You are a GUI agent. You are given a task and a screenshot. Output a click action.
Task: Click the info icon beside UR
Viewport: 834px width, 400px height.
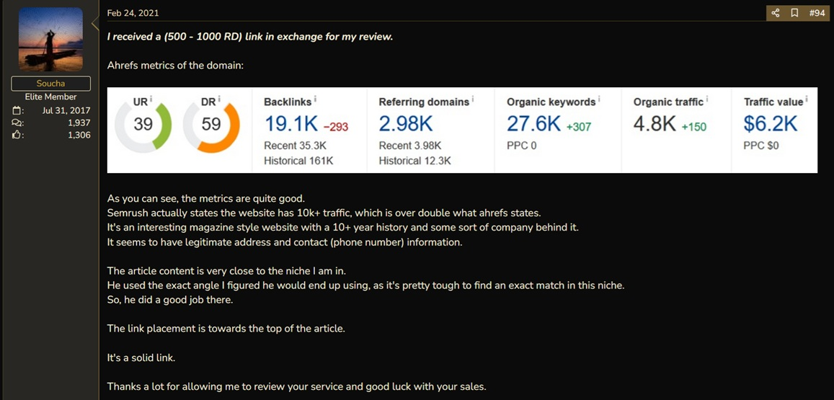point(151,99)
